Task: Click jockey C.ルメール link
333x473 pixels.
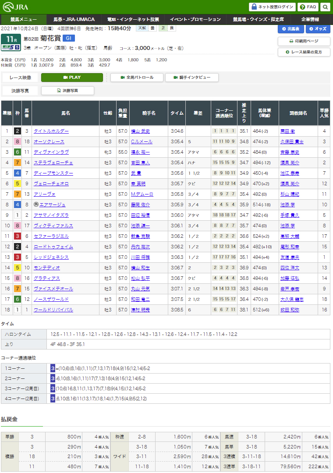Action: 140,141
